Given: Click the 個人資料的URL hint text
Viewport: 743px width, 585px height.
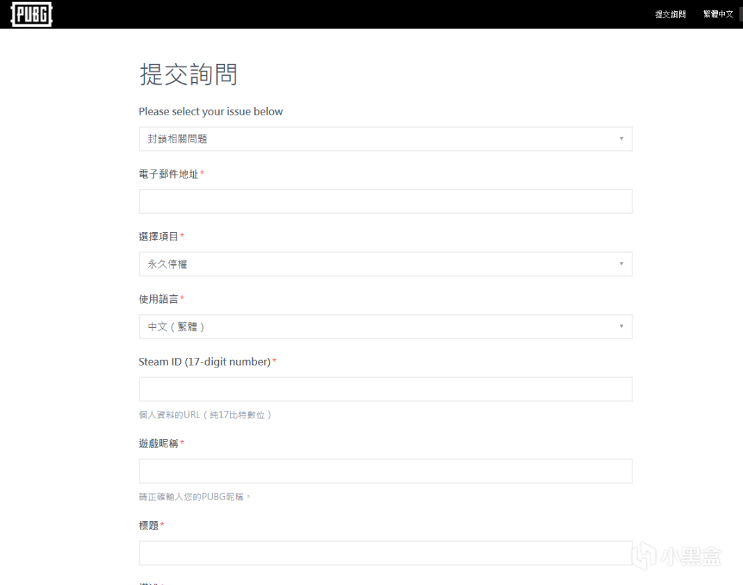Looking at the screenshot, I should (x=205, y=415).
